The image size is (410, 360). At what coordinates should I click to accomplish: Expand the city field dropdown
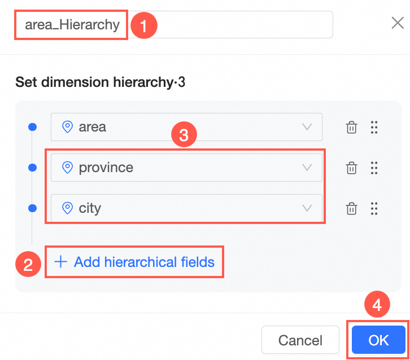pyautogui.click(x=307, y=208)
